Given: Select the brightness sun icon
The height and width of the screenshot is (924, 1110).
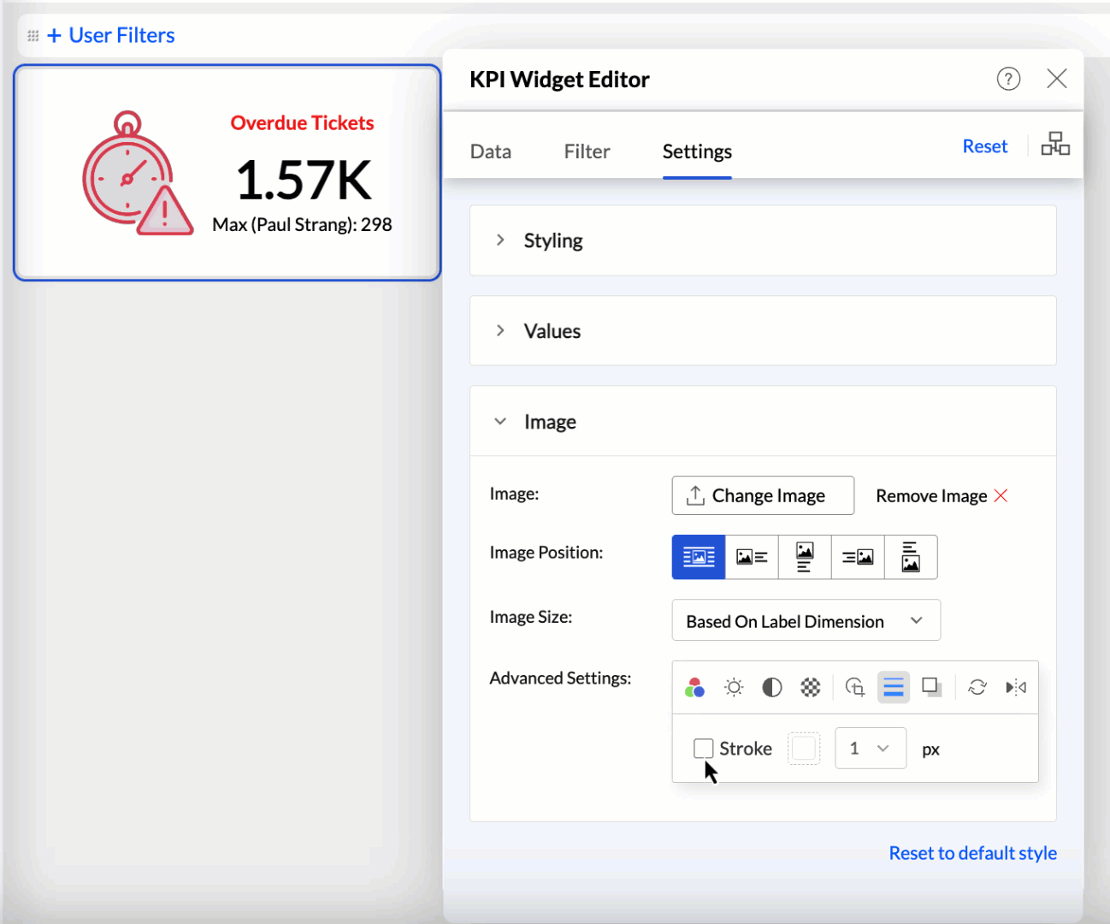Looking at the screenshot, I should click(734, 688).
